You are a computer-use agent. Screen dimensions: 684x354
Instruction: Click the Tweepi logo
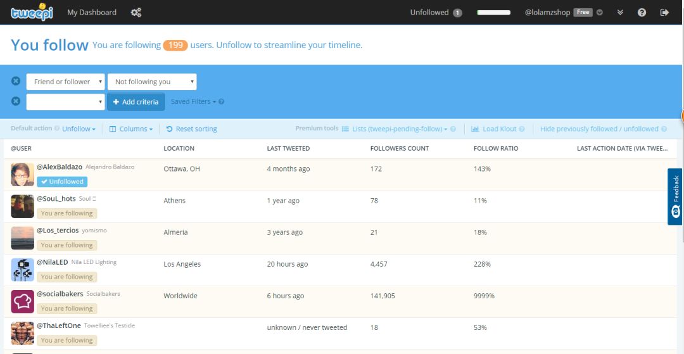click(x=32, y=12)
